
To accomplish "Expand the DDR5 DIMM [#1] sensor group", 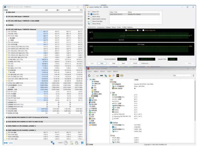I will tap(5, 125).
